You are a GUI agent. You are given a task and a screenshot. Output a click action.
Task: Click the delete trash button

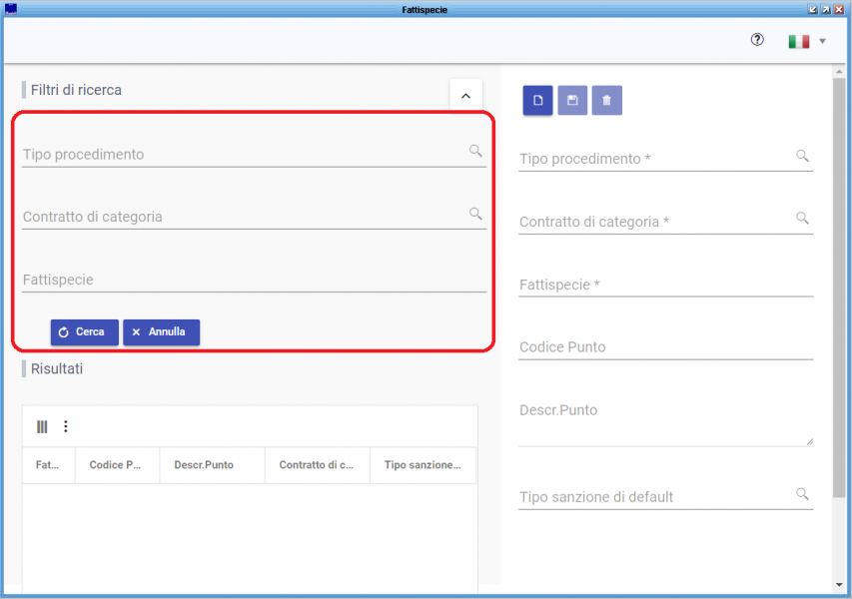(607, 101)
